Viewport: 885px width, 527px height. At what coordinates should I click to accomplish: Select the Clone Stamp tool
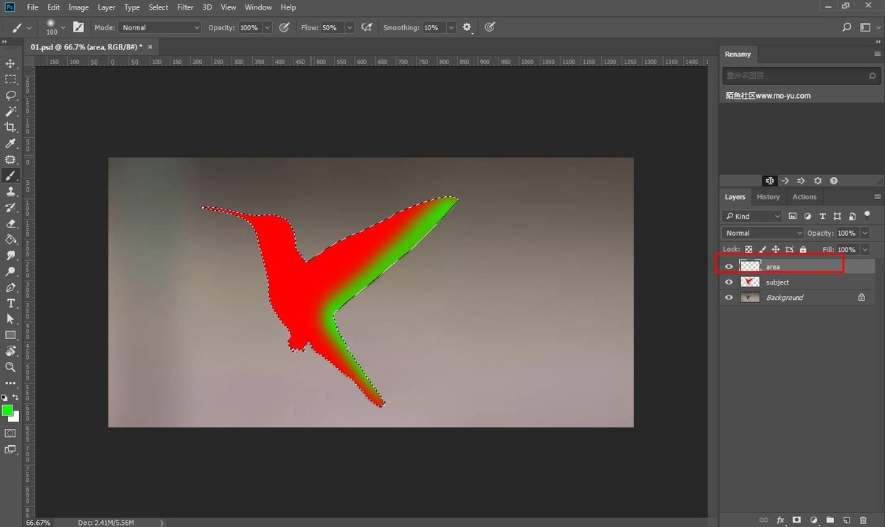coord(10,192)
